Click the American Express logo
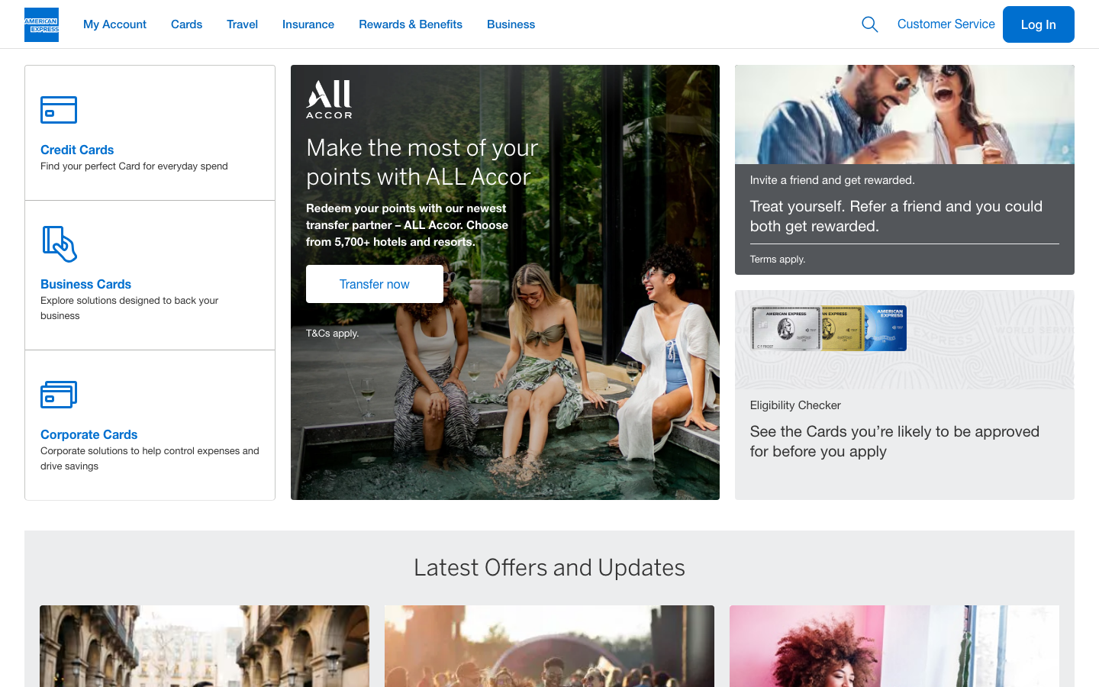The height and width of the screenshot is (687, 1099). coord(41,24)
